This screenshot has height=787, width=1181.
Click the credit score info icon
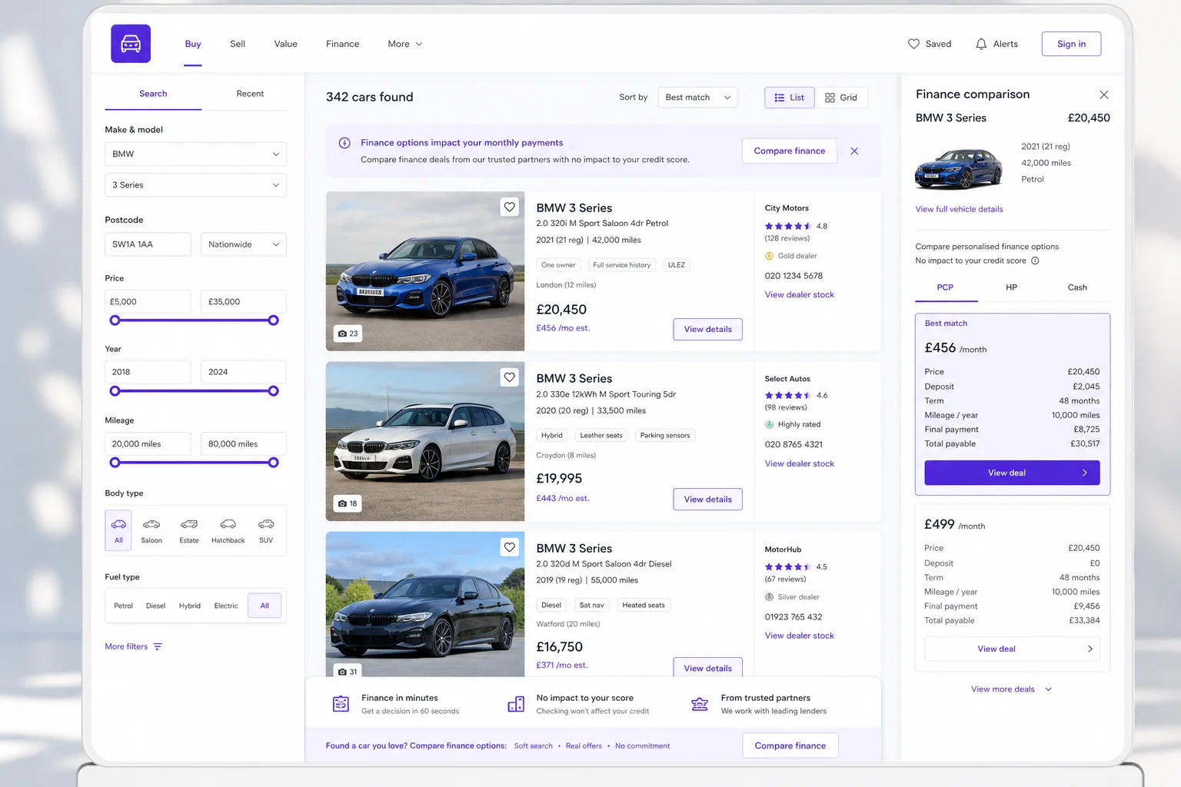click(1035, 261)
